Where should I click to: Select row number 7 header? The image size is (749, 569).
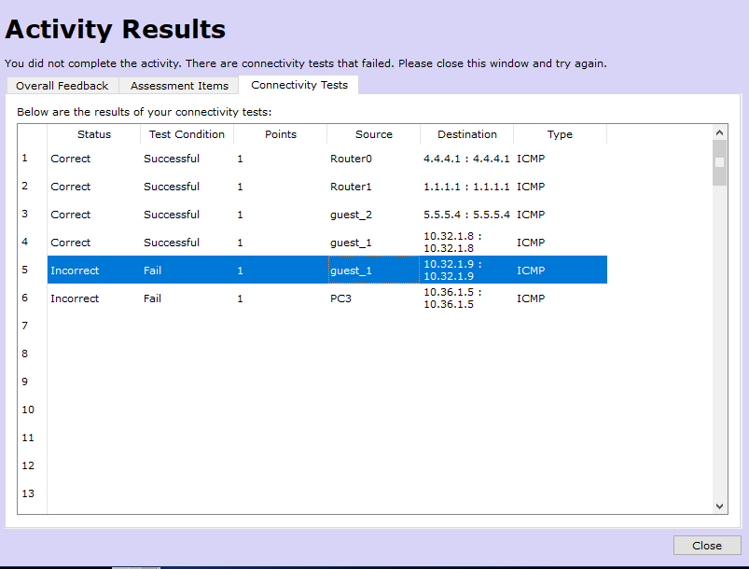click(x=32, y=326)
